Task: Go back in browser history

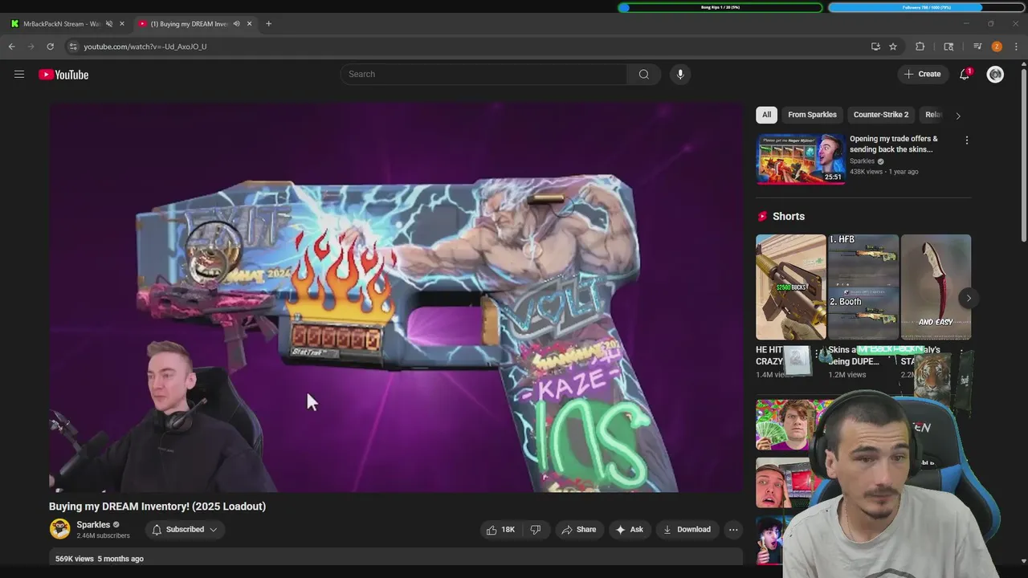Action: (12, 47)
